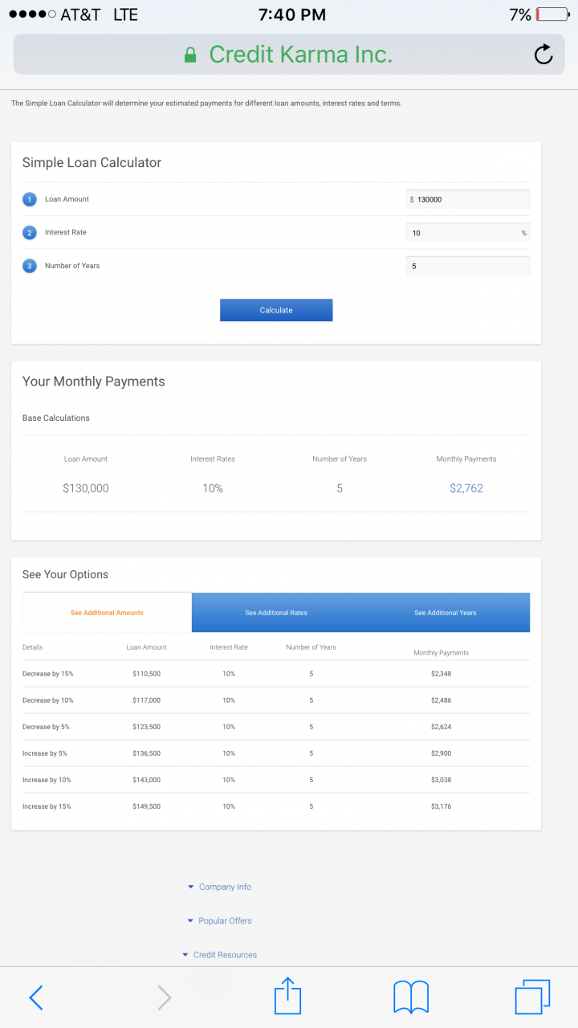Screen dimensions: 578x1028
Task: Open the See Additional Years tab
Action: (445, 613)
